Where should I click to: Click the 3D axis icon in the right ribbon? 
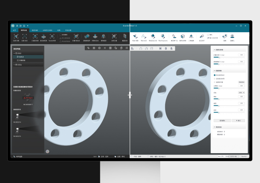point(191,36)
